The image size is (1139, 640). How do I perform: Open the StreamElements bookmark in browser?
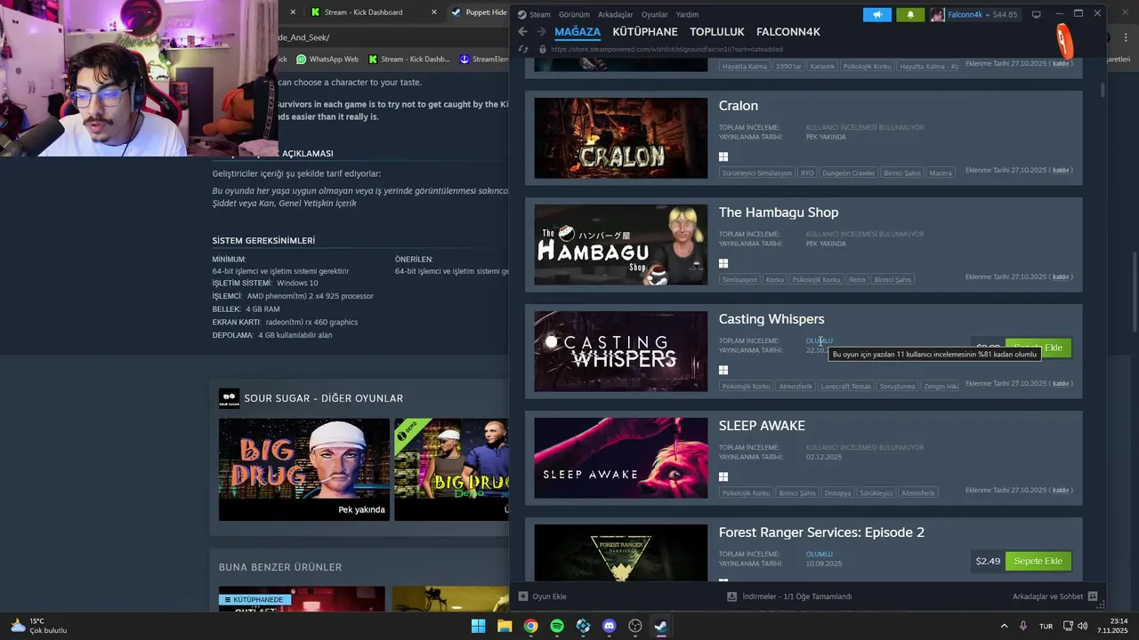[483, 60]
